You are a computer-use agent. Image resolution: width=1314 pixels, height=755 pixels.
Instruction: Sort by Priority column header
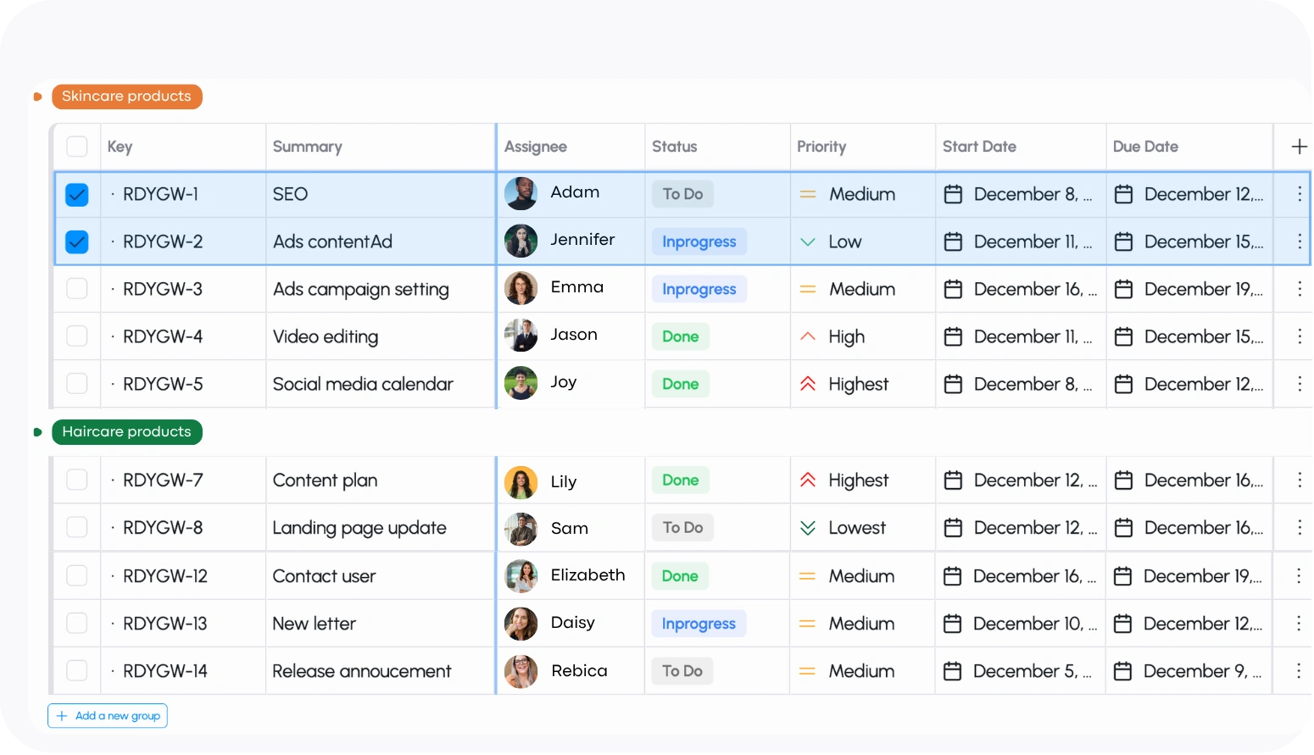click(821, 147)
